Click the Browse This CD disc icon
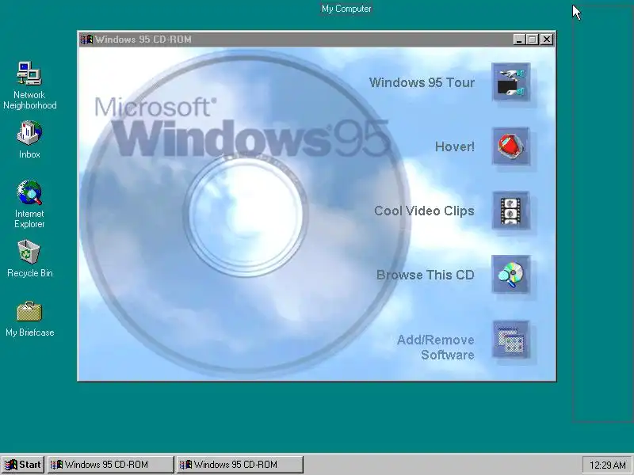 pyautogui.click(x=510, y=275)
